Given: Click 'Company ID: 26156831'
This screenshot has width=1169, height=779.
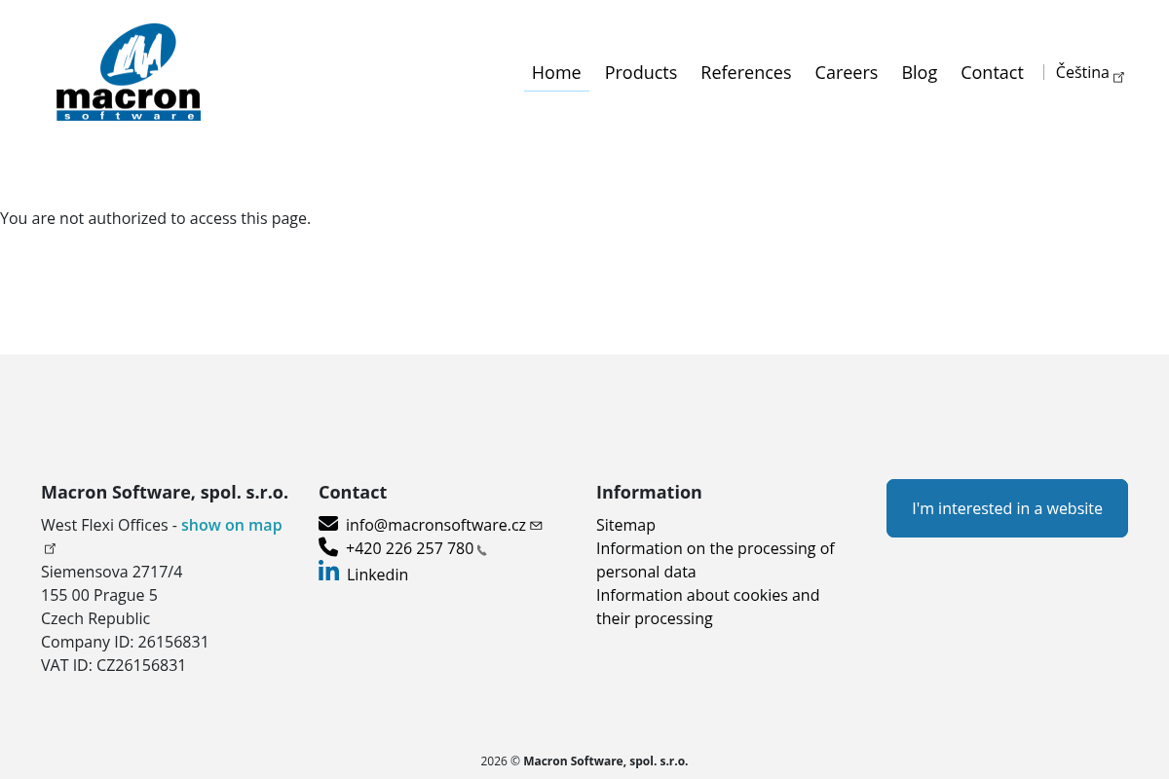Looking at the screenshot, I should click(x=125, y=642).
